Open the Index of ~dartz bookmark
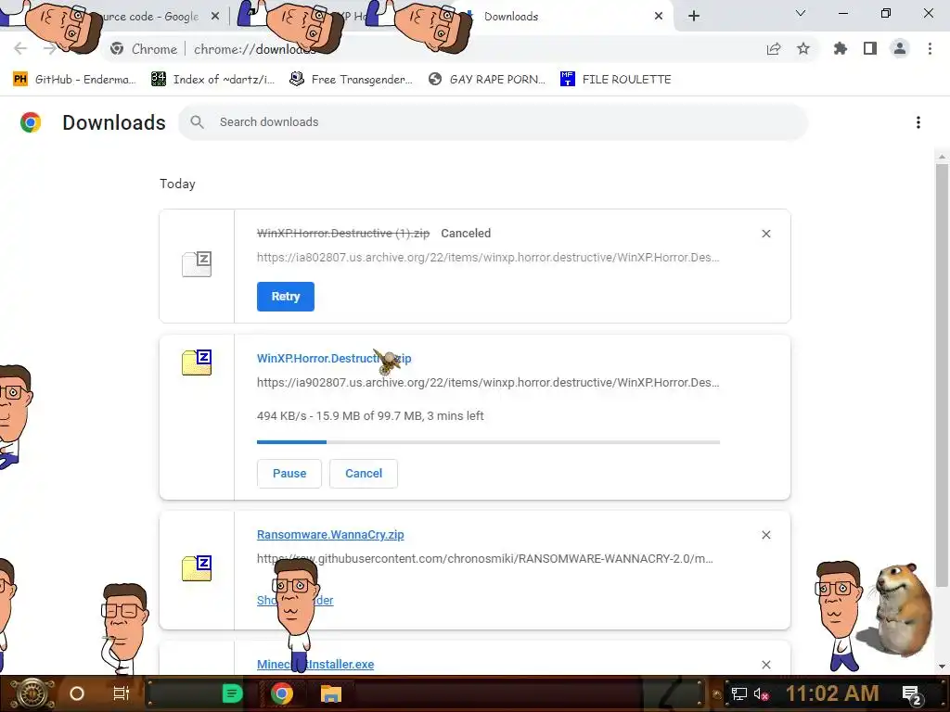Image resolution: width=950 pixels, height=712 pixels. tap(212, 80)
